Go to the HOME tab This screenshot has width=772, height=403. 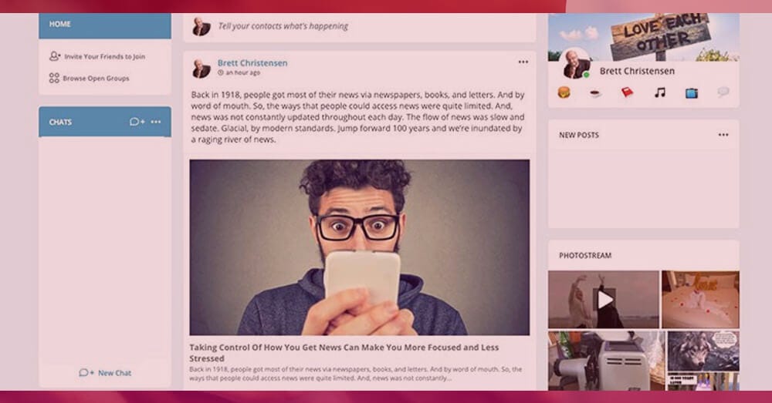pyautogui.click(x=105, y=25)
